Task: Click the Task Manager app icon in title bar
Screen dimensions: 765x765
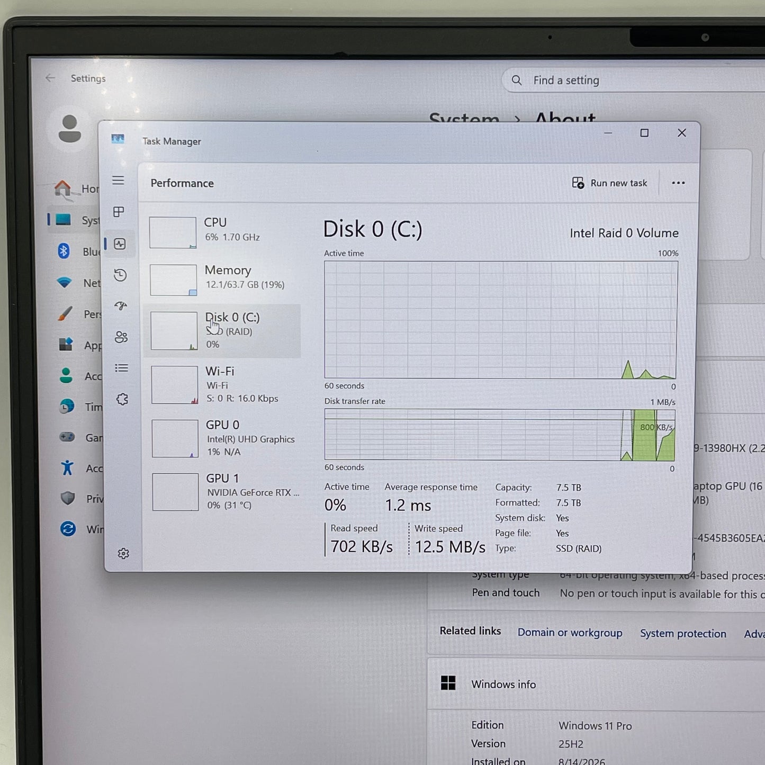Action: (x=118, y=139)
